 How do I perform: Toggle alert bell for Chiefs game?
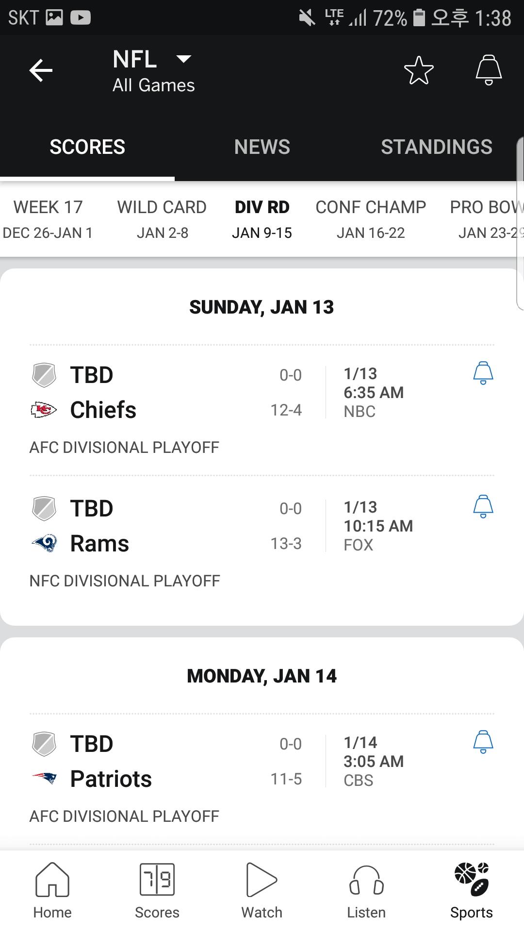click(x=483, y=373)
